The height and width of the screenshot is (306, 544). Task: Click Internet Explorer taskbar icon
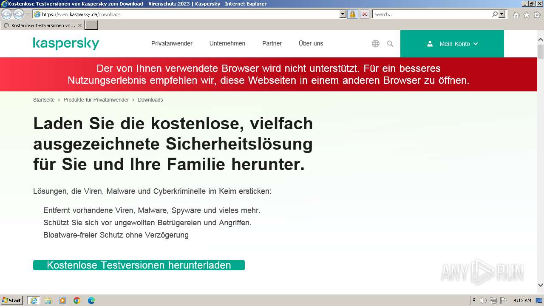34,300
